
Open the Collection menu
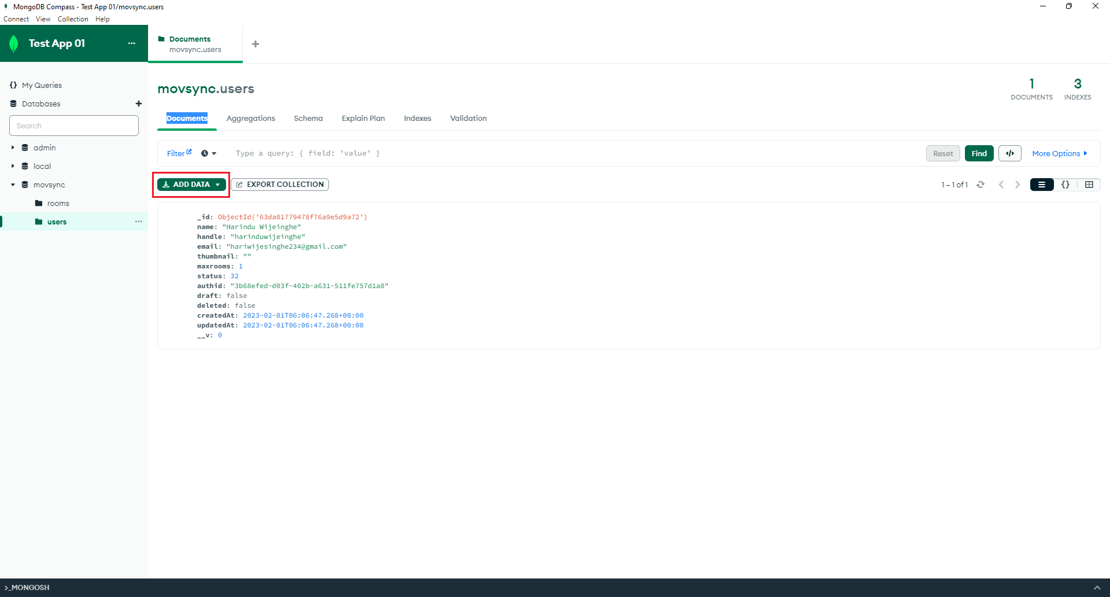point(73,19)
